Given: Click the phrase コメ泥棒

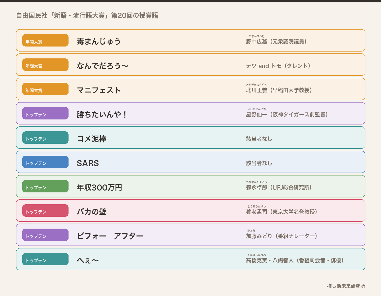Looking at the screenshot, I should [x=92, y=139].
